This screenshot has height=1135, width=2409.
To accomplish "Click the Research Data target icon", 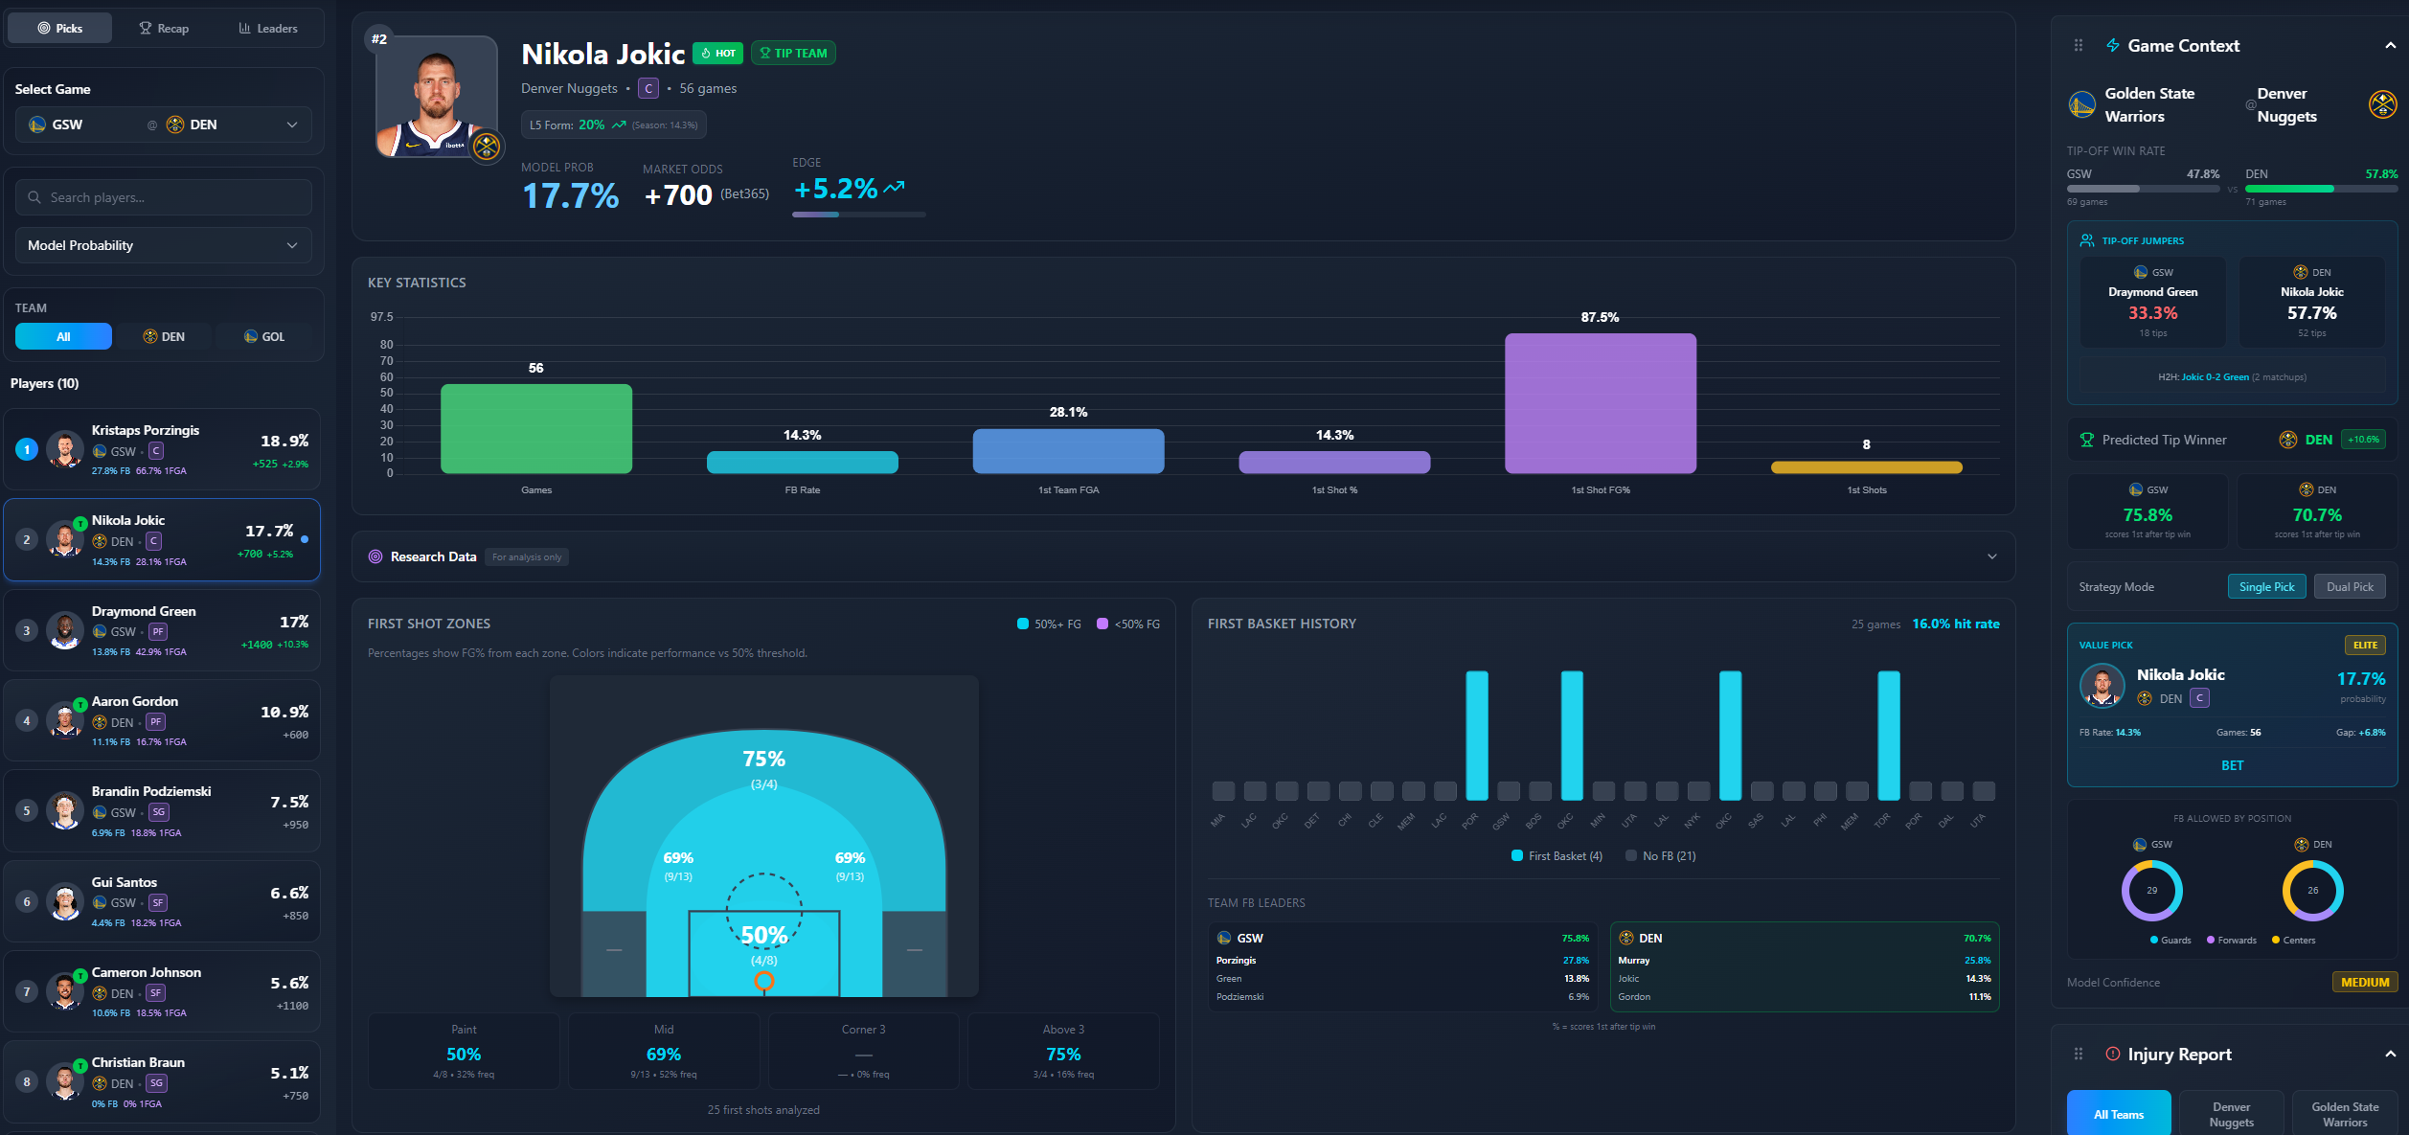I will tap(375, 556).
